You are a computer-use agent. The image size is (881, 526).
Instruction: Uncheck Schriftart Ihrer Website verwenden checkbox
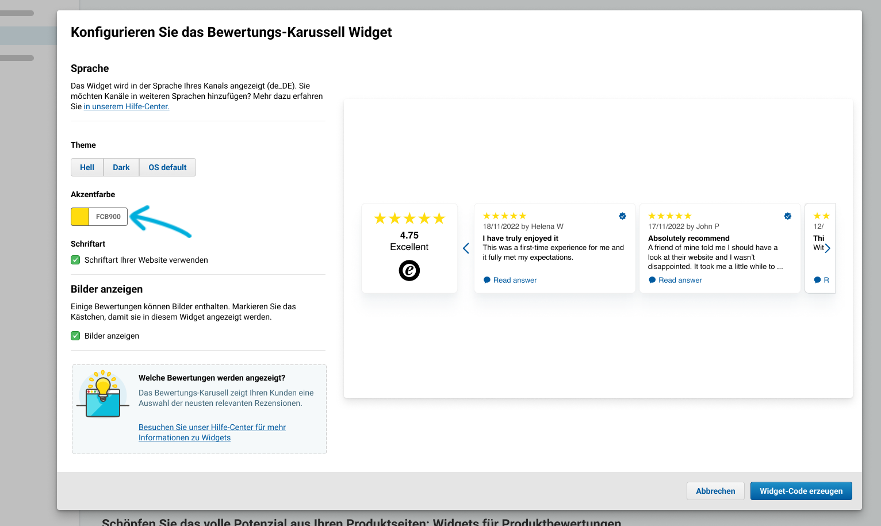coord(75,260)
